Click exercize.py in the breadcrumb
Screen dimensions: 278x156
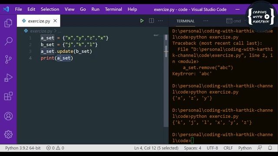point(41,31)
